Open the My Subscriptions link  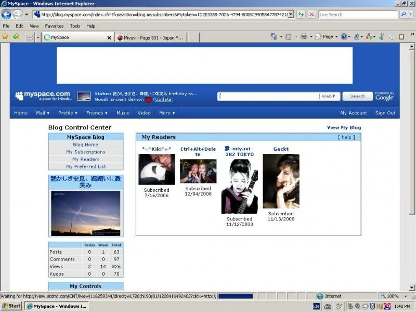[x=86, y=152]
